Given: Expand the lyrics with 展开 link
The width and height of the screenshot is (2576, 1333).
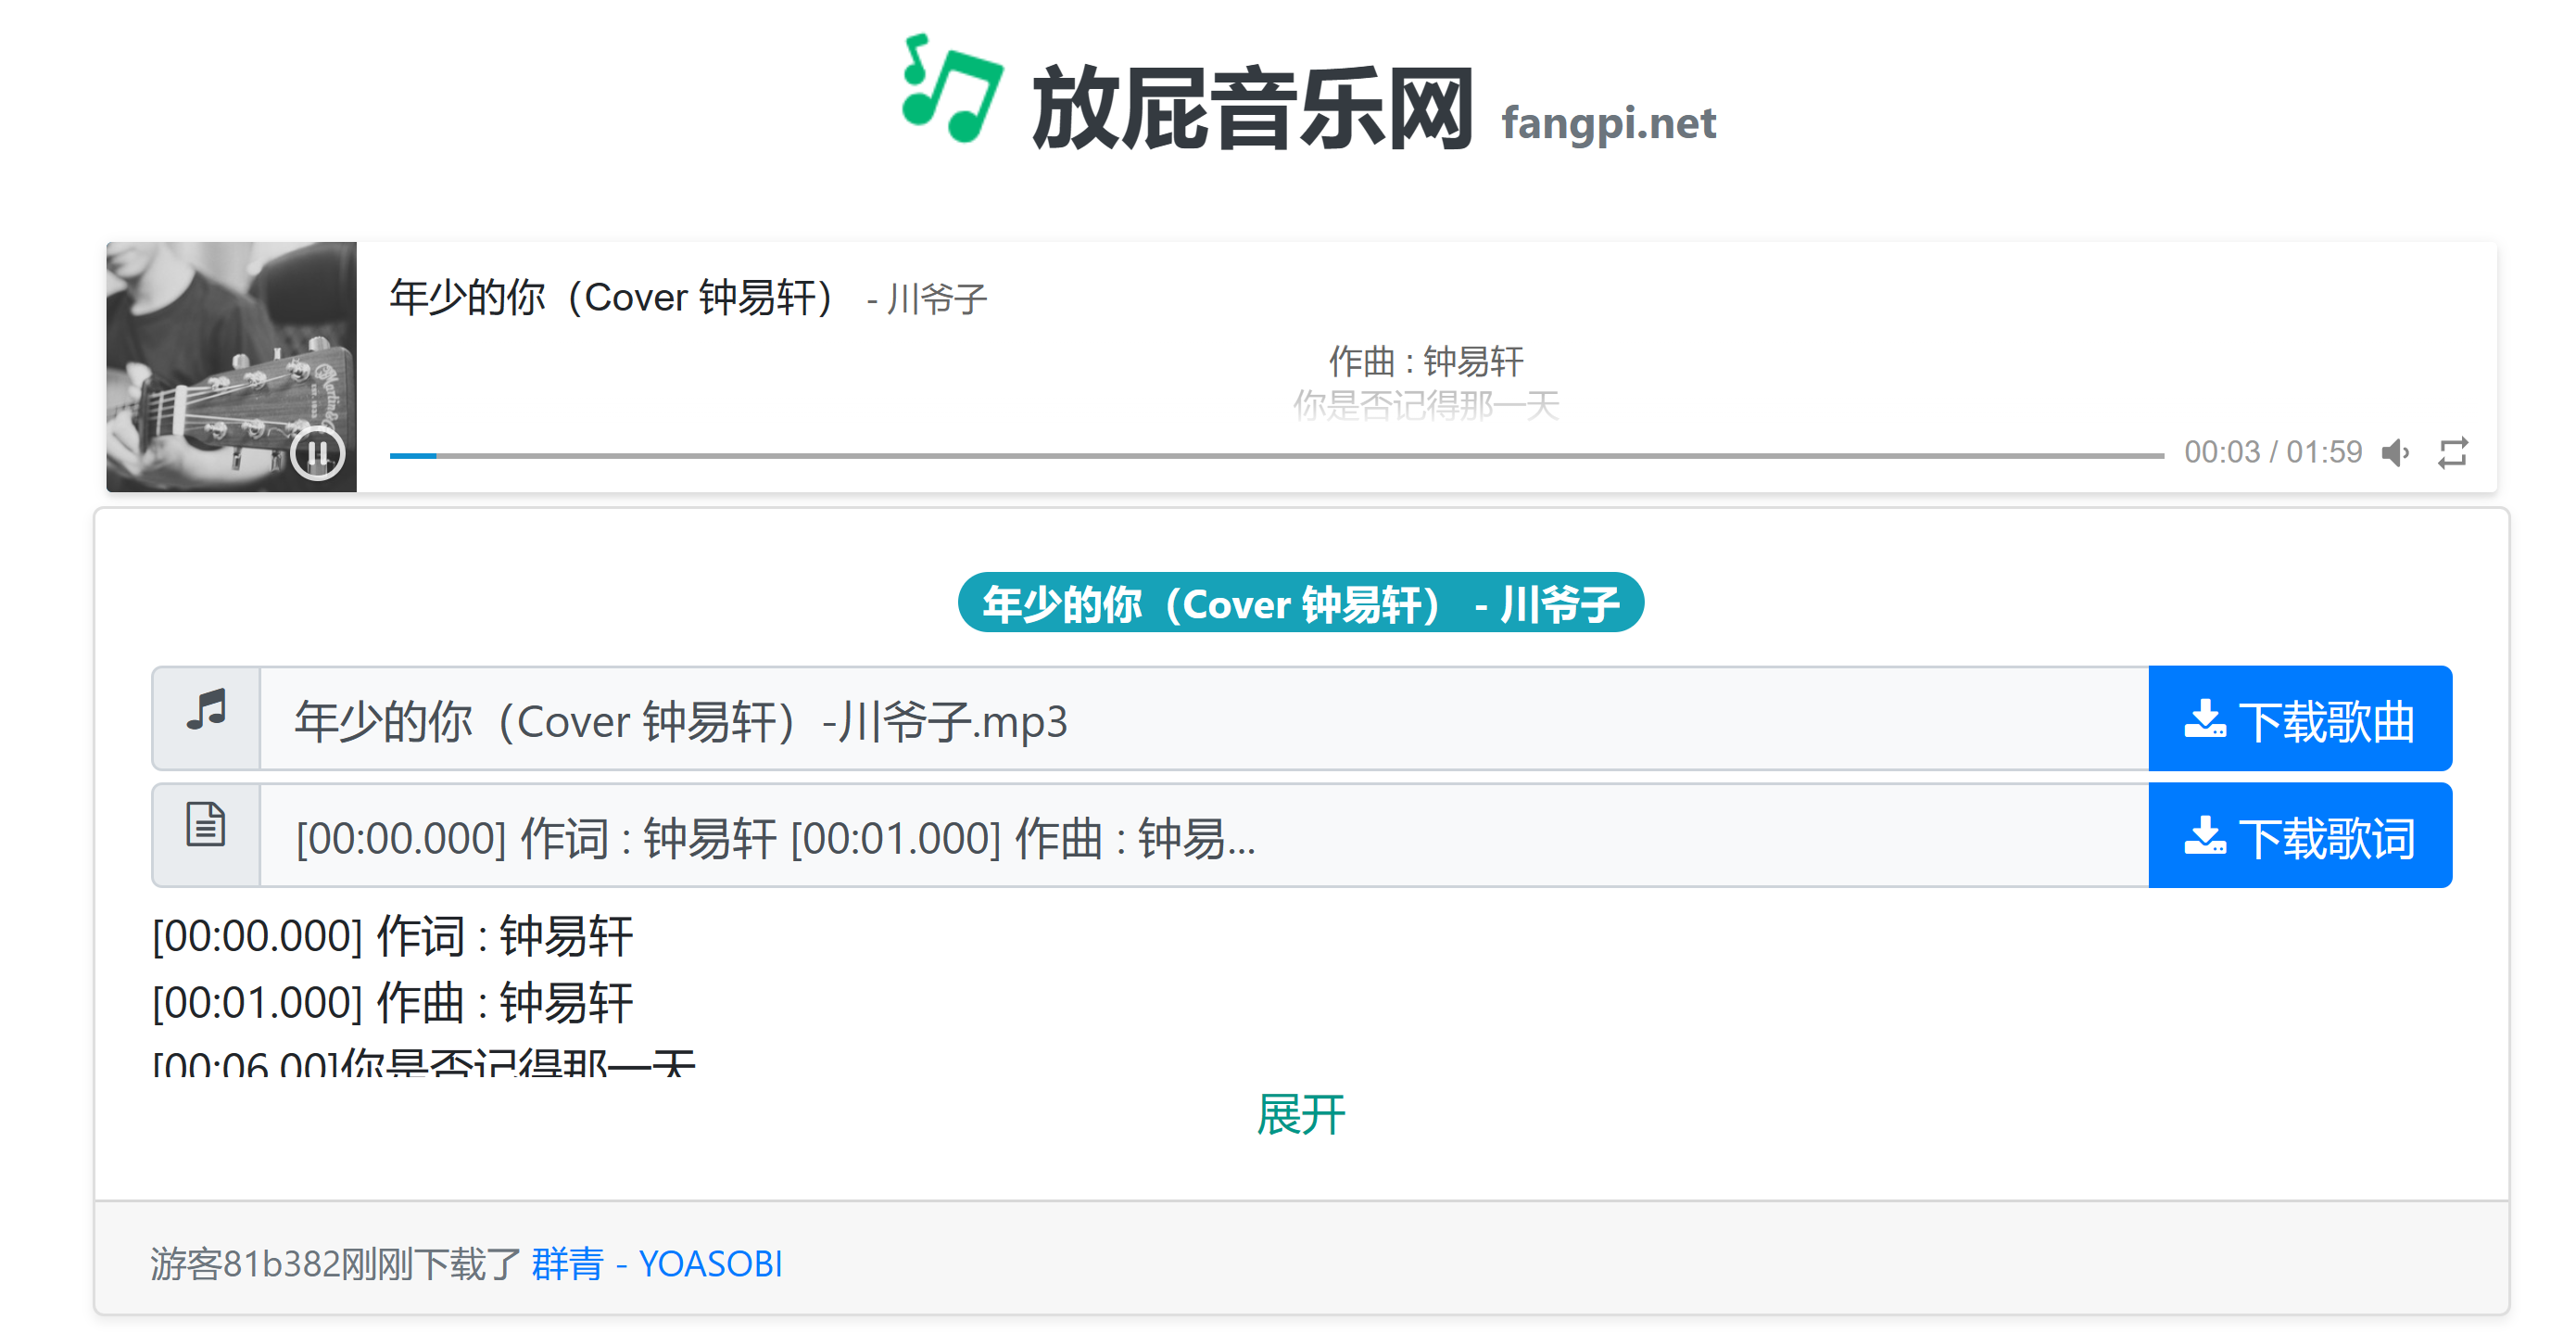Looking at the screenshot, I should [1299, 1114].
